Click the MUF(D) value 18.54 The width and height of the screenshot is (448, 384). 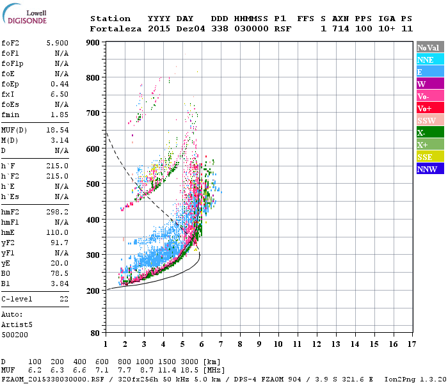click(58, 130)
